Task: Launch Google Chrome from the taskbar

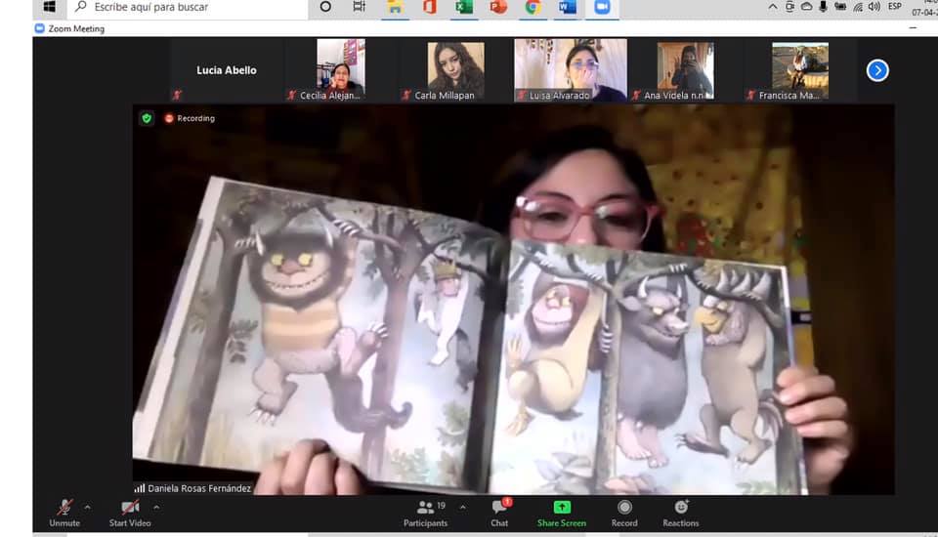Action: pyautogui.click(x=533, y=7)
